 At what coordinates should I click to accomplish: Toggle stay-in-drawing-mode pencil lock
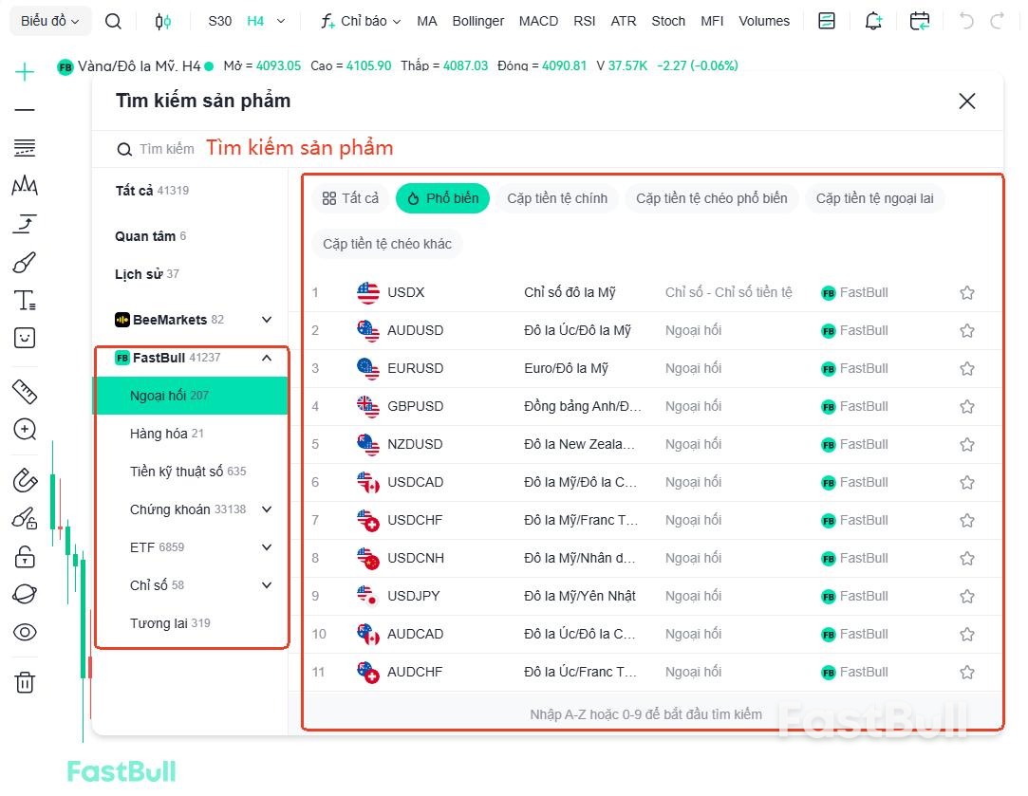coord(25,518)
